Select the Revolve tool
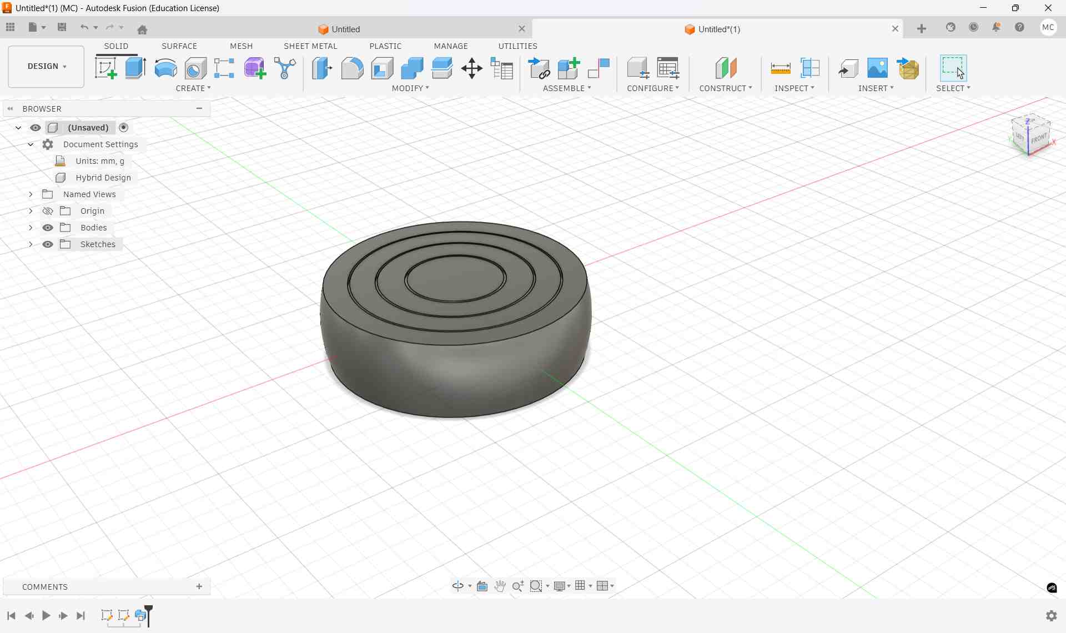Viewport: 1066px width, 633px height. click(165, 68)
